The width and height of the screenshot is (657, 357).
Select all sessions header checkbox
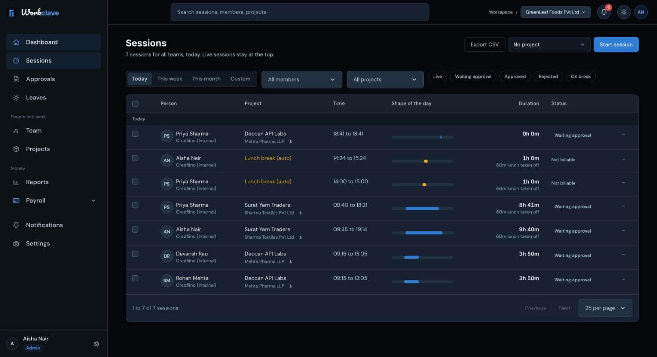135,104
